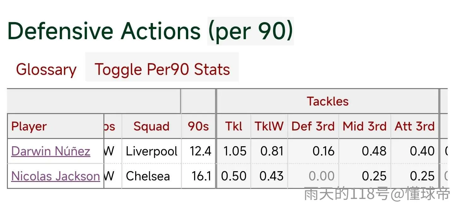Toggle Per90 Stats view

click(x=162, y=69)
